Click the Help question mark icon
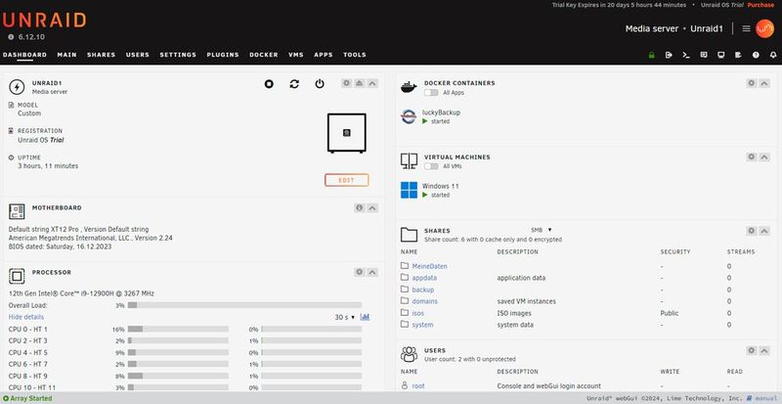Screen dimensions: 782x404 [x=756, y=55]
